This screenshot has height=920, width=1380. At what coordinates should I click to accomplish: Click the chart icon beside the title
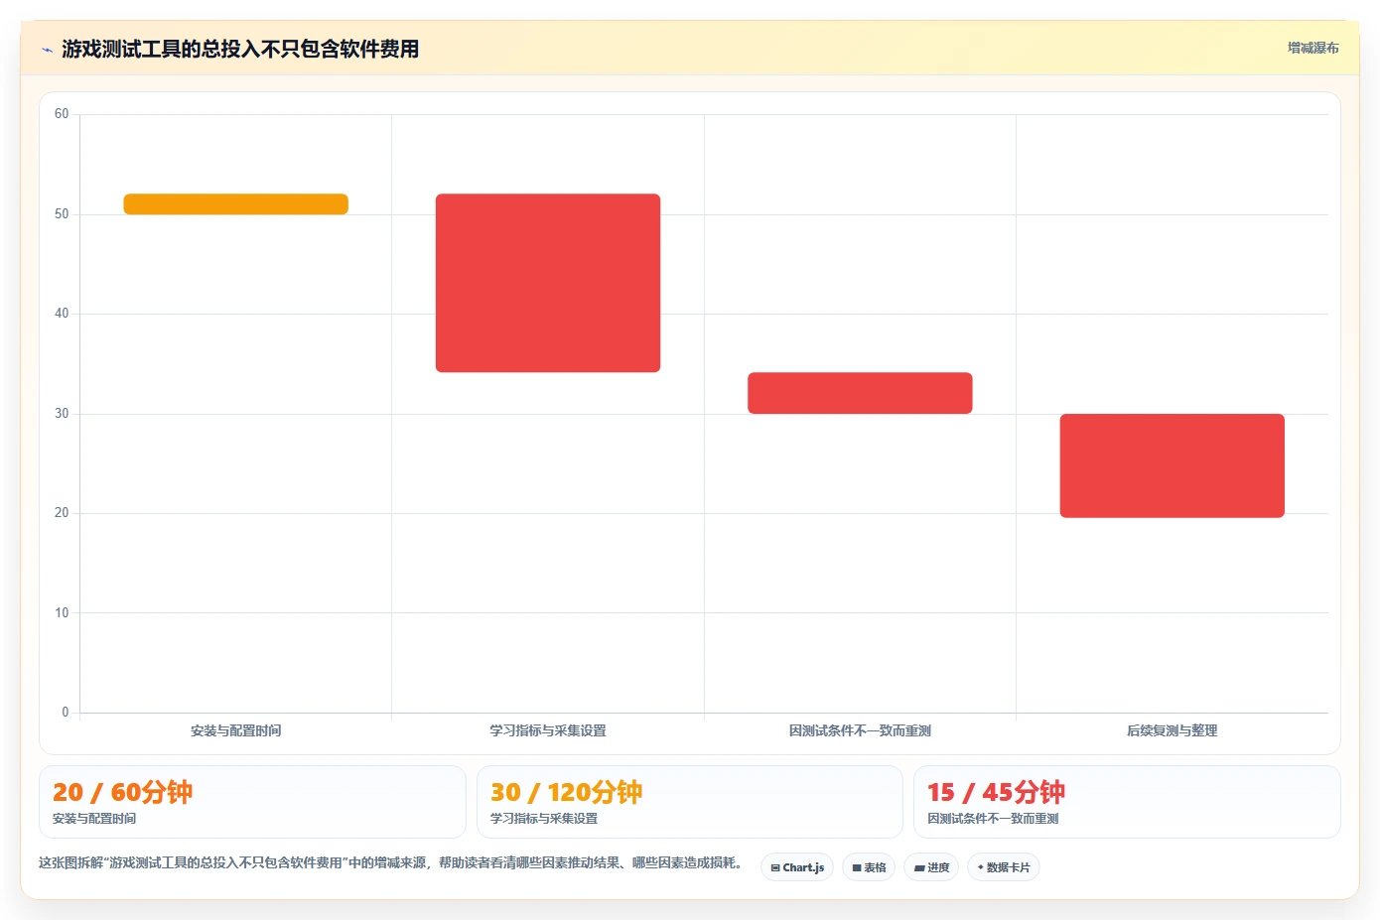click(47, 50)
